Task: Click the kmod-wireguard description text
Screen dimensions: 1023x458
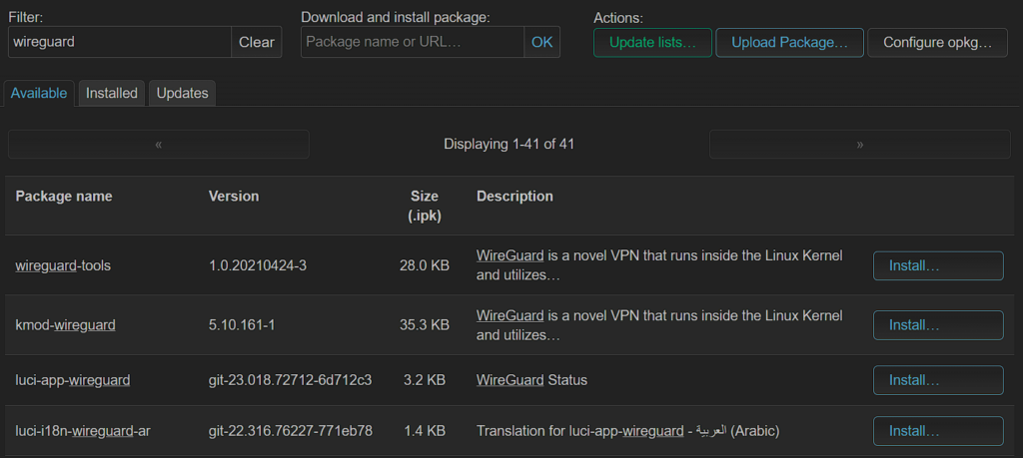Action: click(659, 325)
